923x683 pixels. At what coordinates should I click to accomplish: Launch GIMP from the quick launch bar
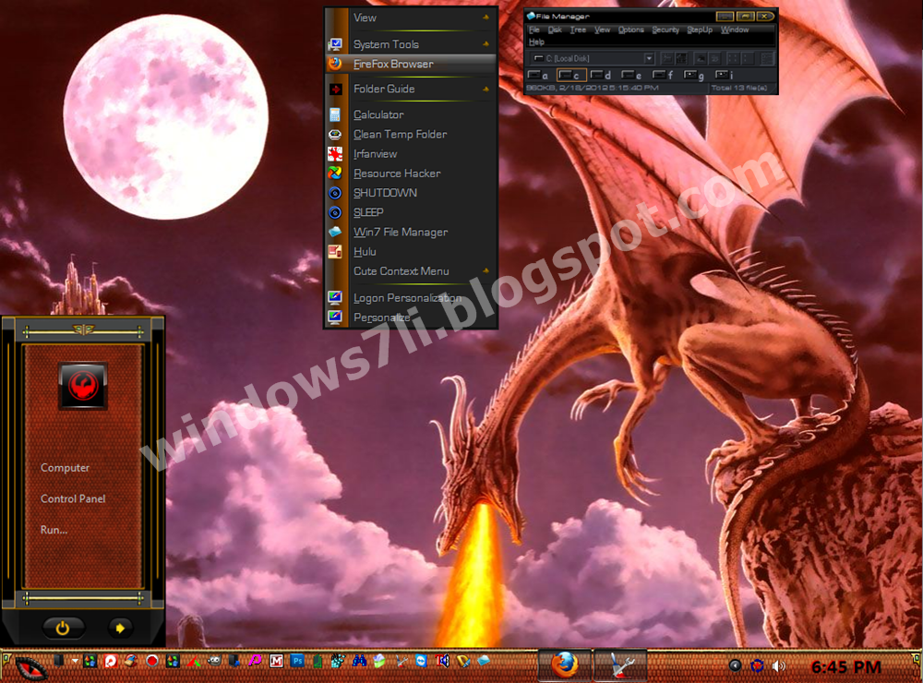(x=214, y=661)
